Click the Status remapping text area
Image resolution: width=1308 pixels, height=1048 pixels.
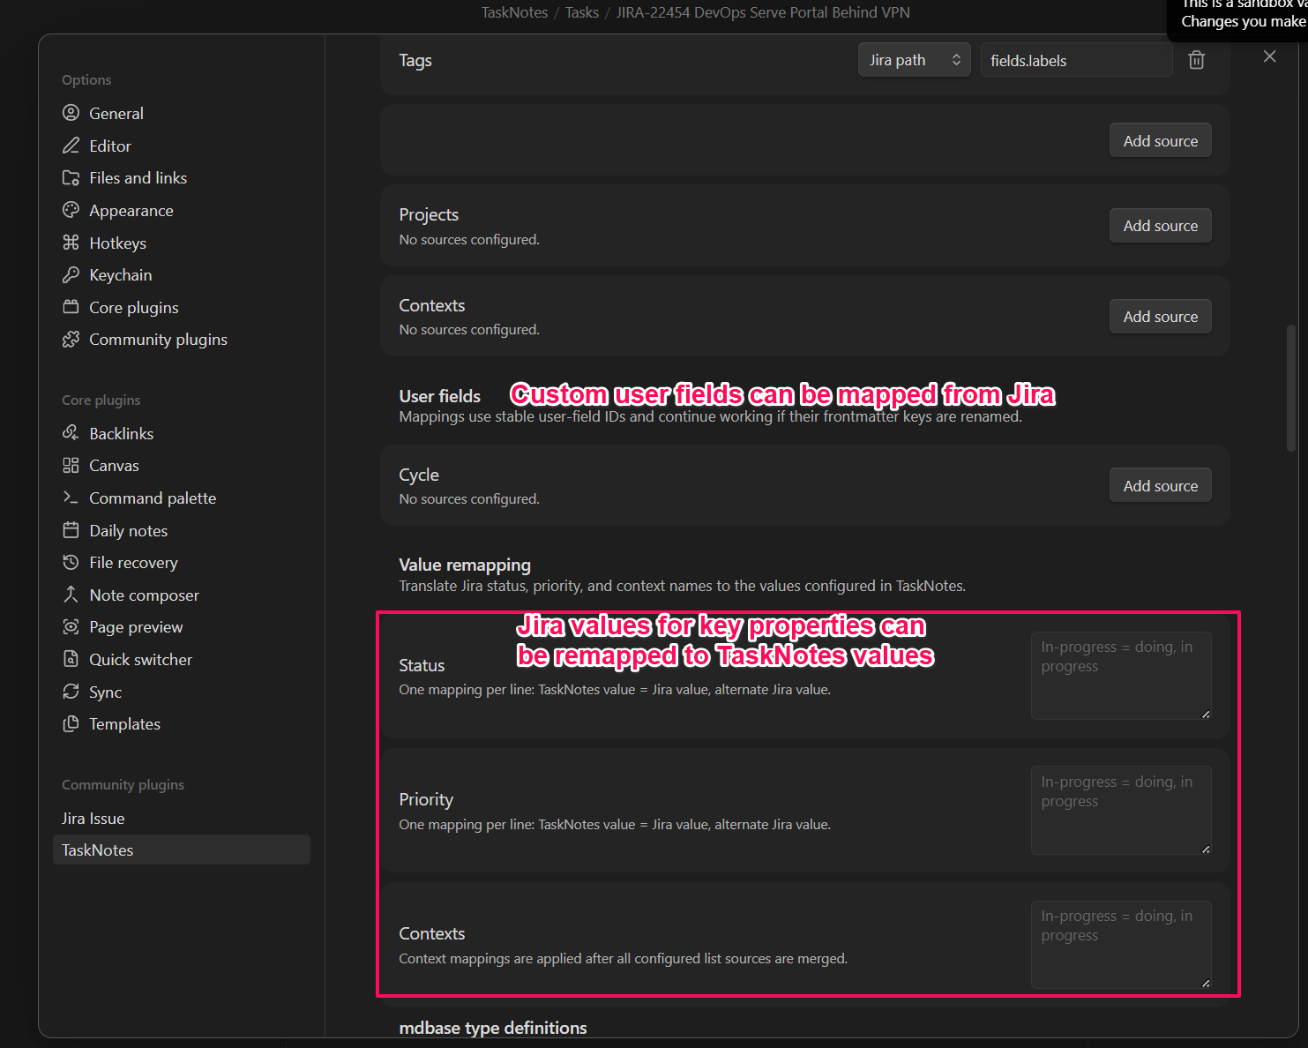(1121, 676)
